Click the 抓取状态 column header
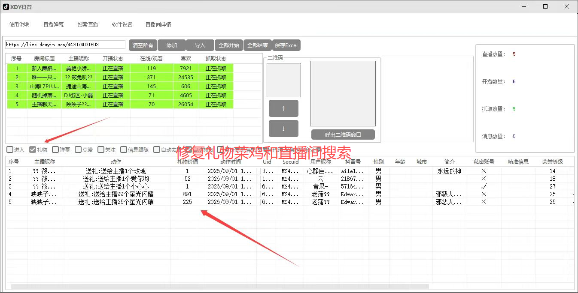 click(216, 58)
